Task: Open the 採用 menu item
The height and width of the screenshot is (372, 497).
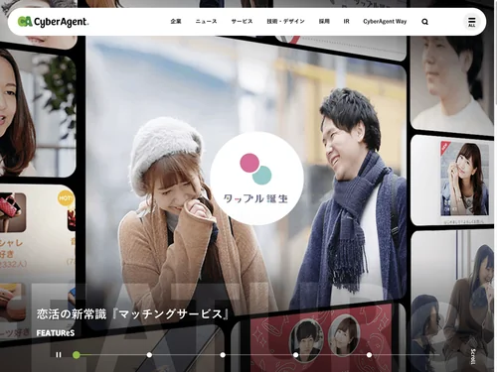Action: [x=324, y=22]
